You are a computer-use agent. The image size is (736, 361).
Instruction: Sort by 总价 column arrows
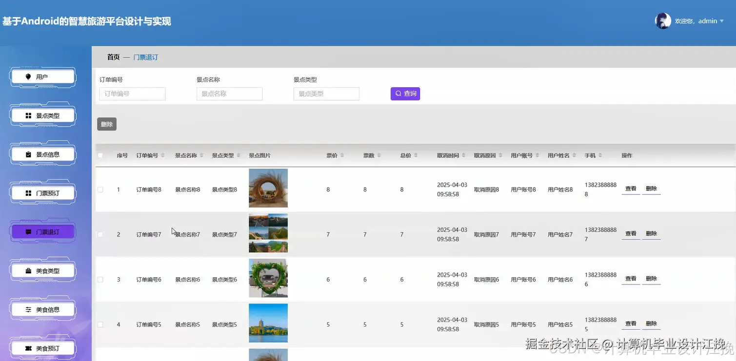[x=416, y=155]
